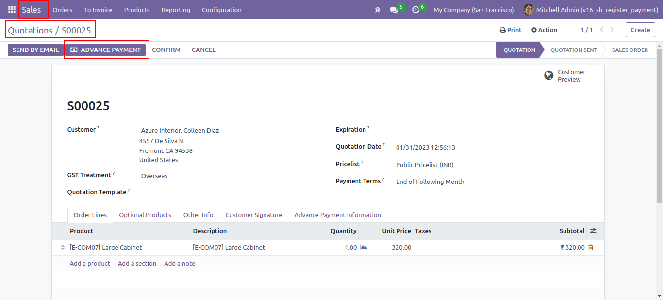Open Mitchell Admin user menu

pyautogui.click(x=590, y=10)
